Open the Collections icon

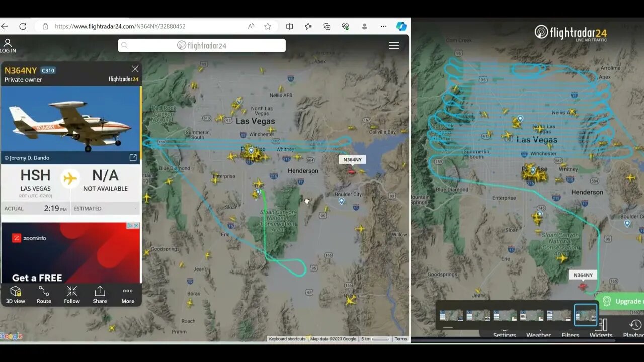pos(327,26)
